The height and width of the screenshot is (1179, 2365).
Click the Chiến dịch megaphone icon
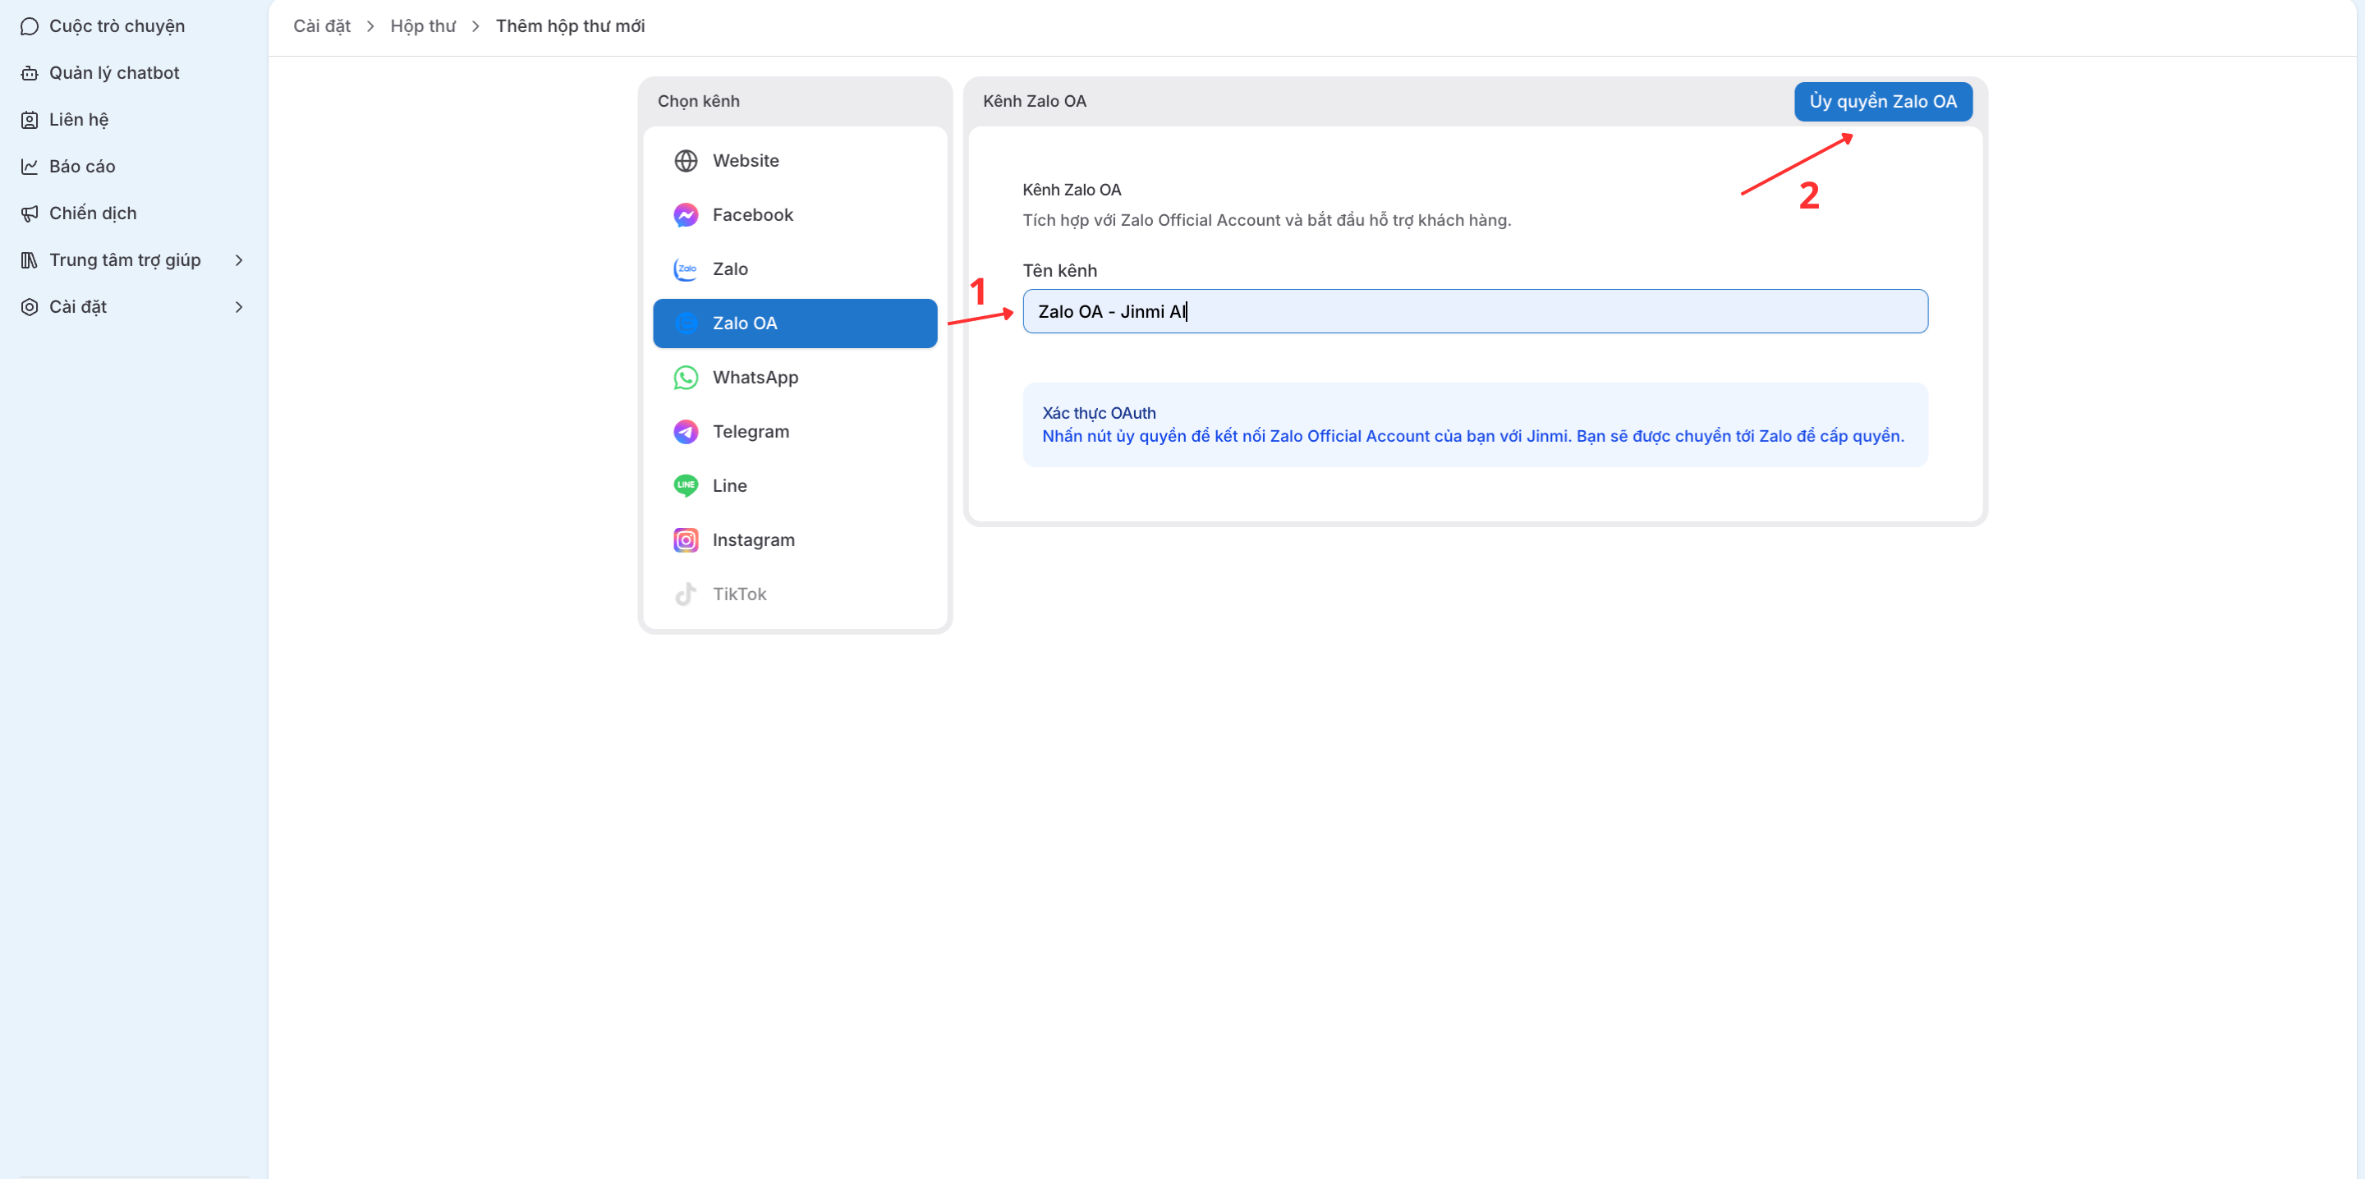click(30, 213)
